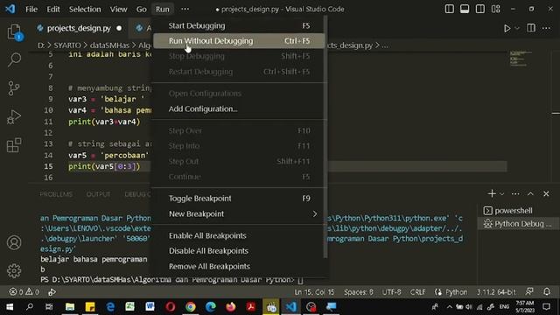Toggle Panel layout icon in title bar
The width and height of the screenshot is (560, 315).
tap(465, 9)
